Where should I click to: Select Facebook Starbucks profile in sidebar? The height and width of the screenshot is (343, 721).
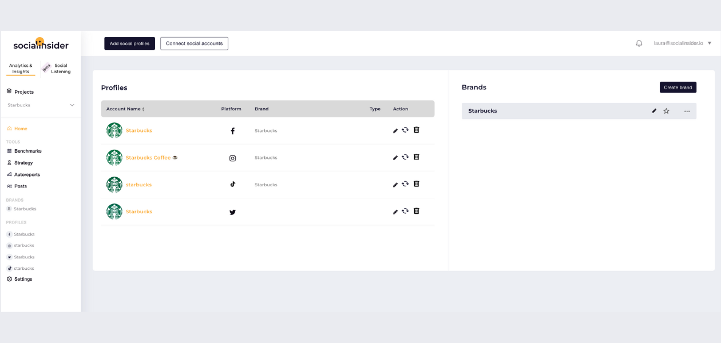tap(21, 234)
